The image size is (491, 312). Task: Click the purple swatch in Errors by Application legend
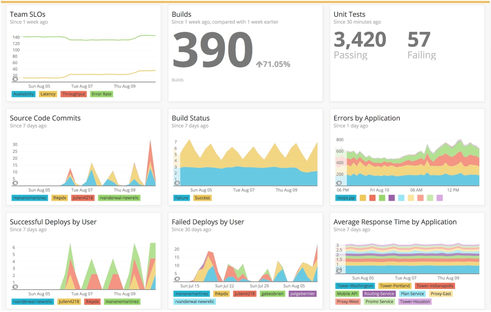[392, 198]
